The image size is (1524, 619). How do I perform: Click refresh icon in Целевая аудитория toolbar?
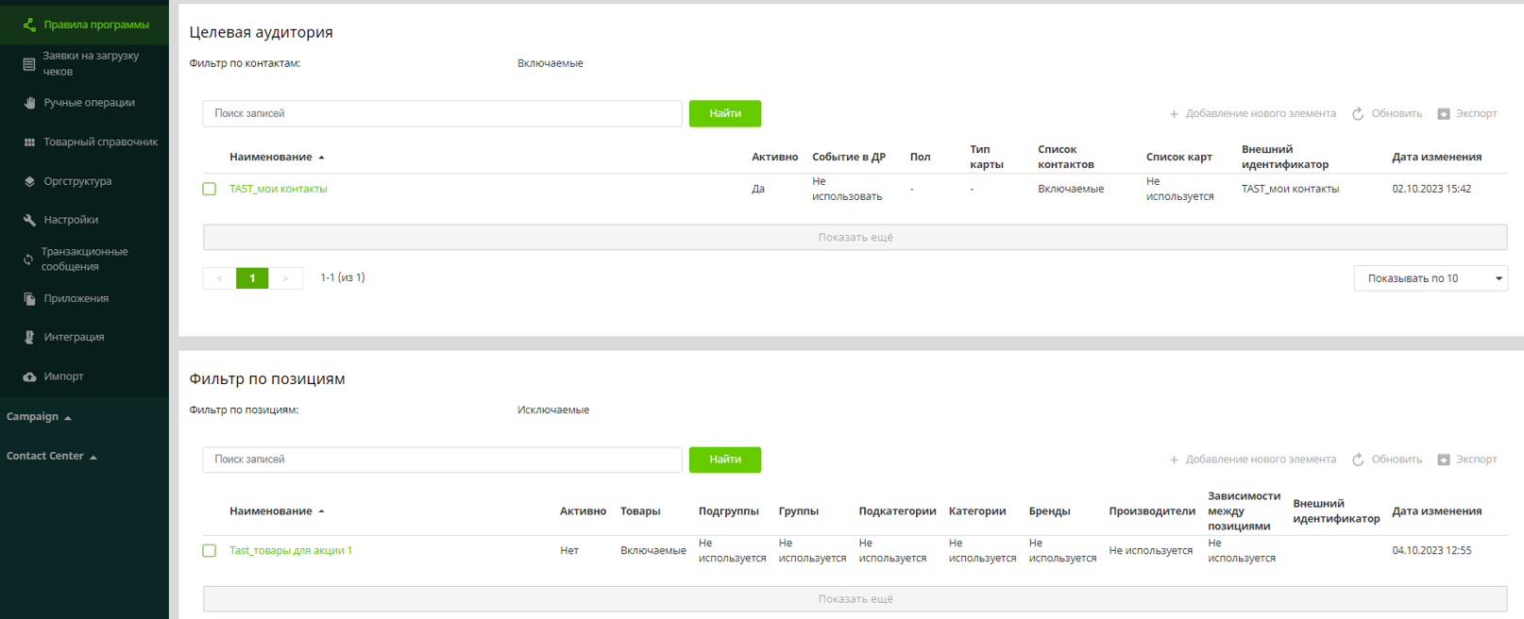(x=1358, y=114)
